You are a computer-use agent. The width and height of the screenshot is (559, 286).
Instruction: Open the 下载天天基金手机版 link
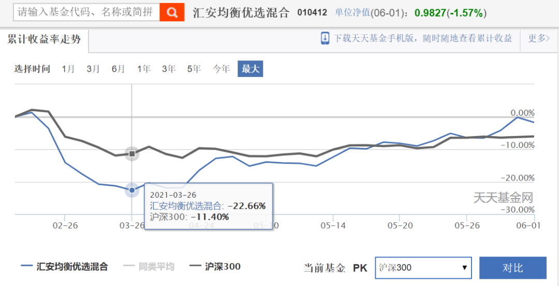tap(422, 38)
